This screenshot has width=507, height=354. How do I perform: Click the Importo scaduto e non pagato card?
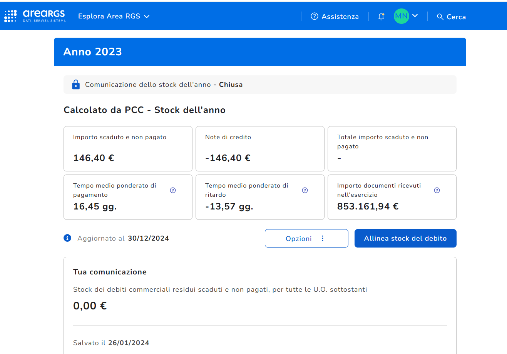pyautogui.click(x=128, y=149)
